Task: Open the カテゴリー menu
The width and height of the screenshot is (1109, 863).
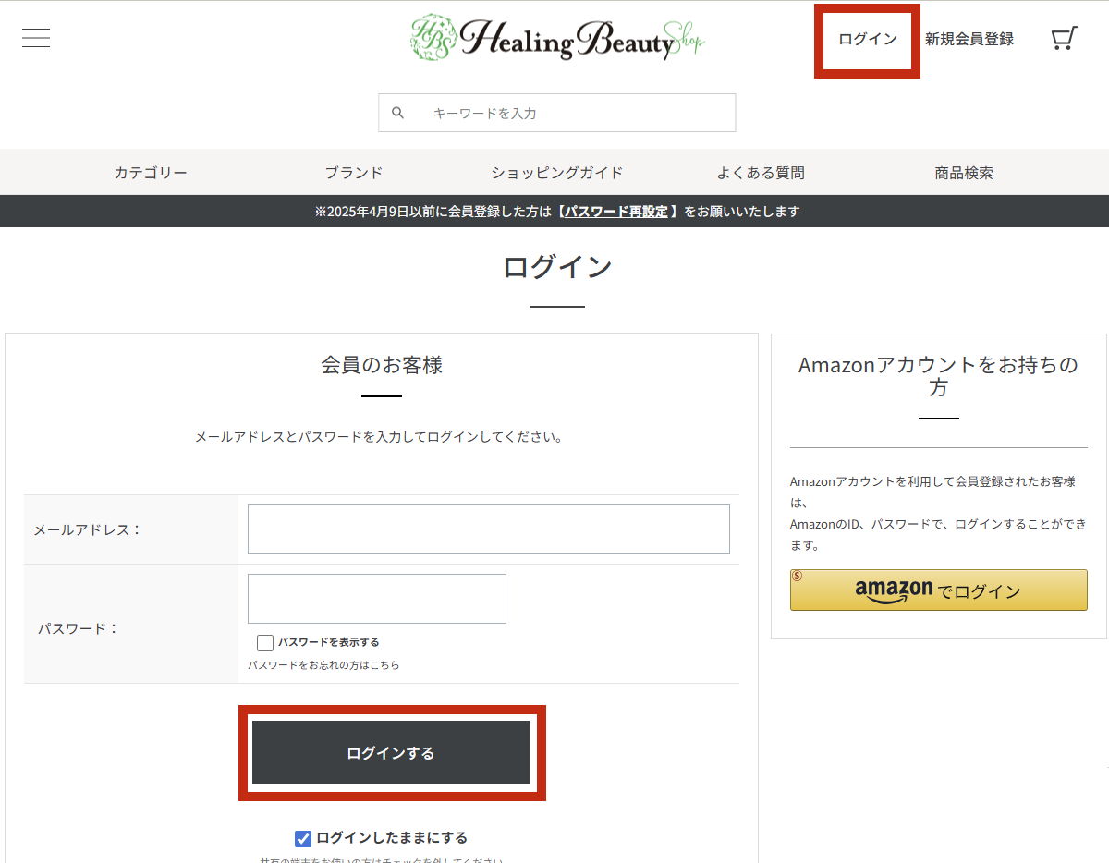Action: 151,173
